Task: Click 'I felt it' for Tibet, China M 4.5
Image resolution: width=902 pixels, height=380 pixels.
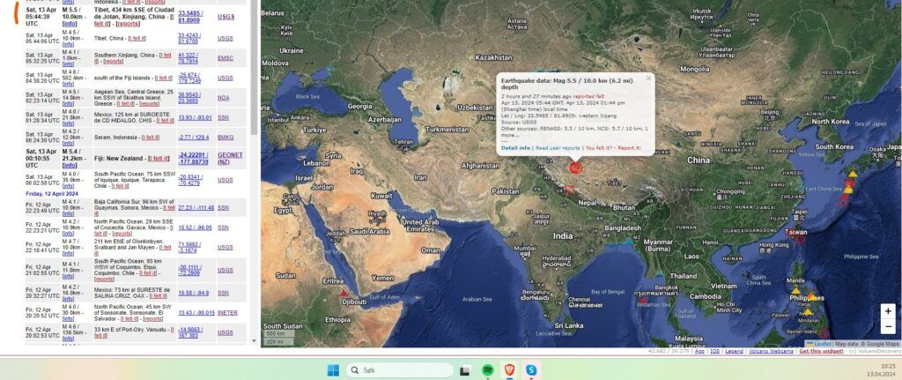Action: point(137,38)
